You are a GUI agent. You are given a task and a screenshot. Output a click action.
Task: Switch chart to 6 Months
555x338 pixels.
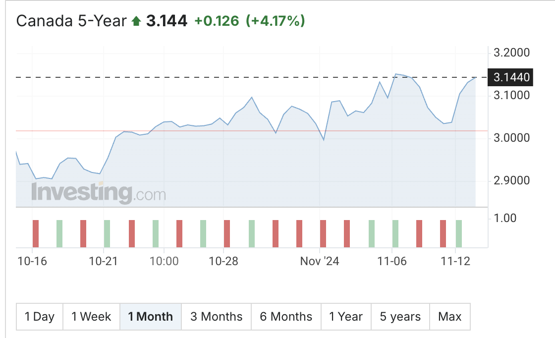pos(286,317)
